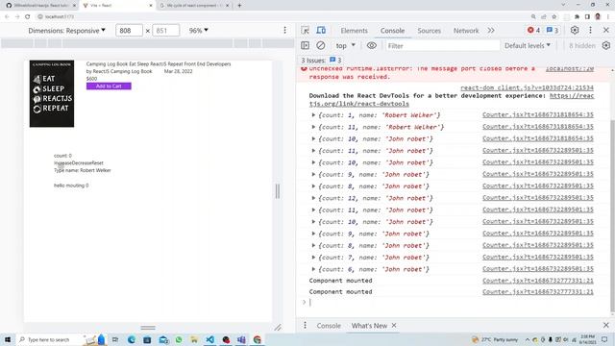Bookmark this page with the star icon
615x346 pixels.
pos(554,16)
